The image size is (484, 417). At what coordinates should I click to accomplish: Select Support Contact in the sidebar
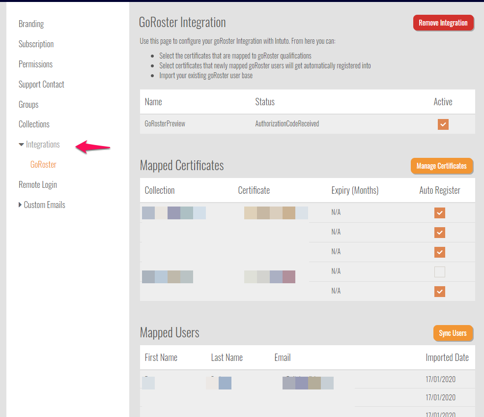41,85
